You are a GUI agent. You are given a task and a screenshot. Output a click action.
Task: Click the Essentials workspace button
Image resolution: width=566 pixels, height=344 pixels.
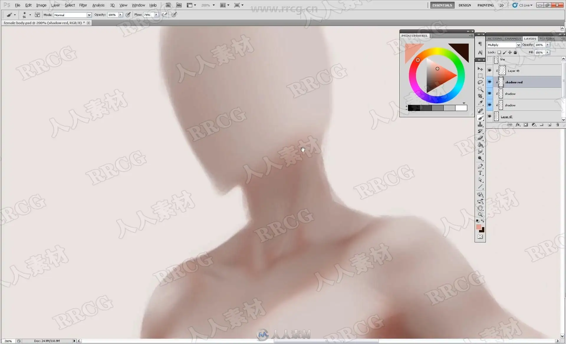(442, 5)
